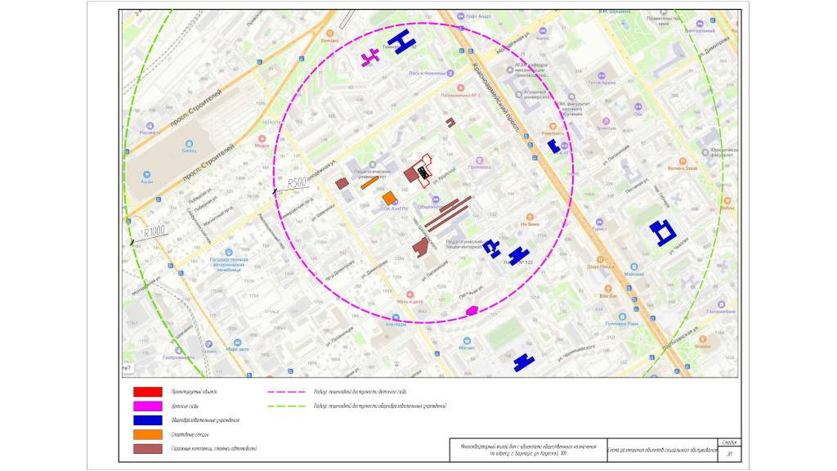
Task: Click the Радиус пешеходной доступности детского сада text
Action: click(360, 392)
